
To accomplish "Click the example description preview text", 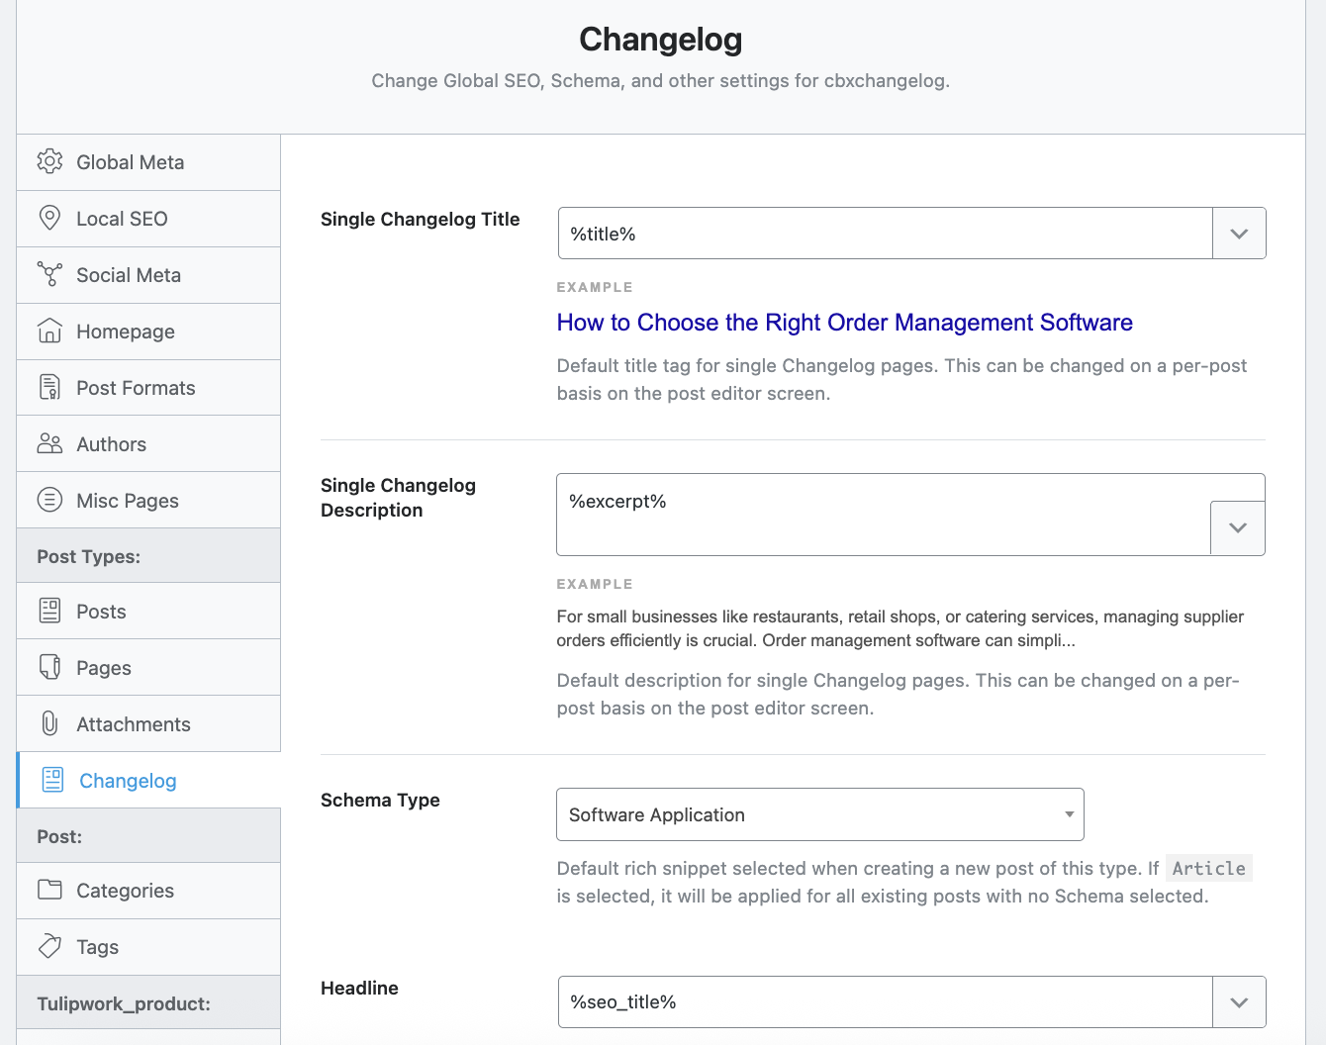I will click(900, 628).
